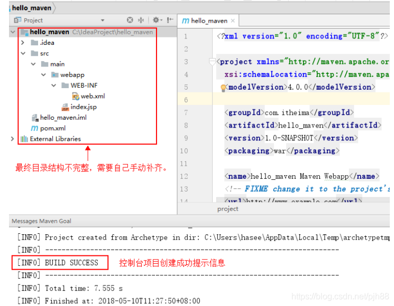Screen dimensions: 394x306
Task: Click the Project view label
Action: tap(33, 20)
